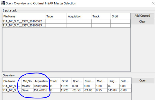Click the Delt... column header

click(125, 81)
